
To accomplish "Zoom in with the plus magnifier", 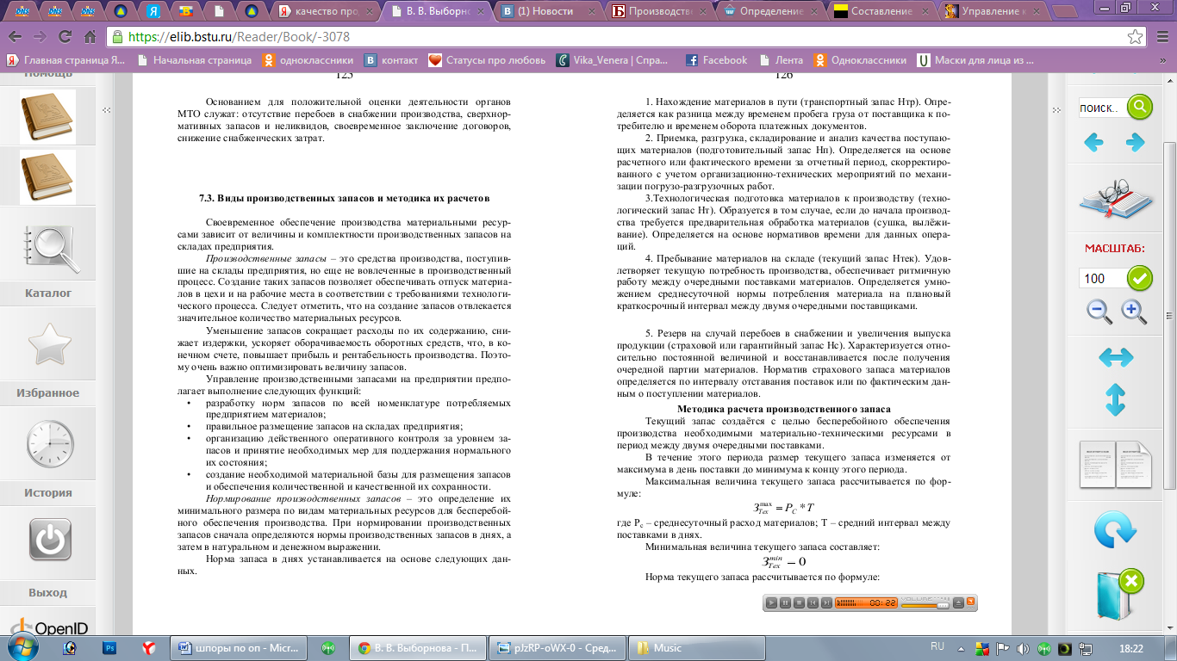I will 1134,312.
